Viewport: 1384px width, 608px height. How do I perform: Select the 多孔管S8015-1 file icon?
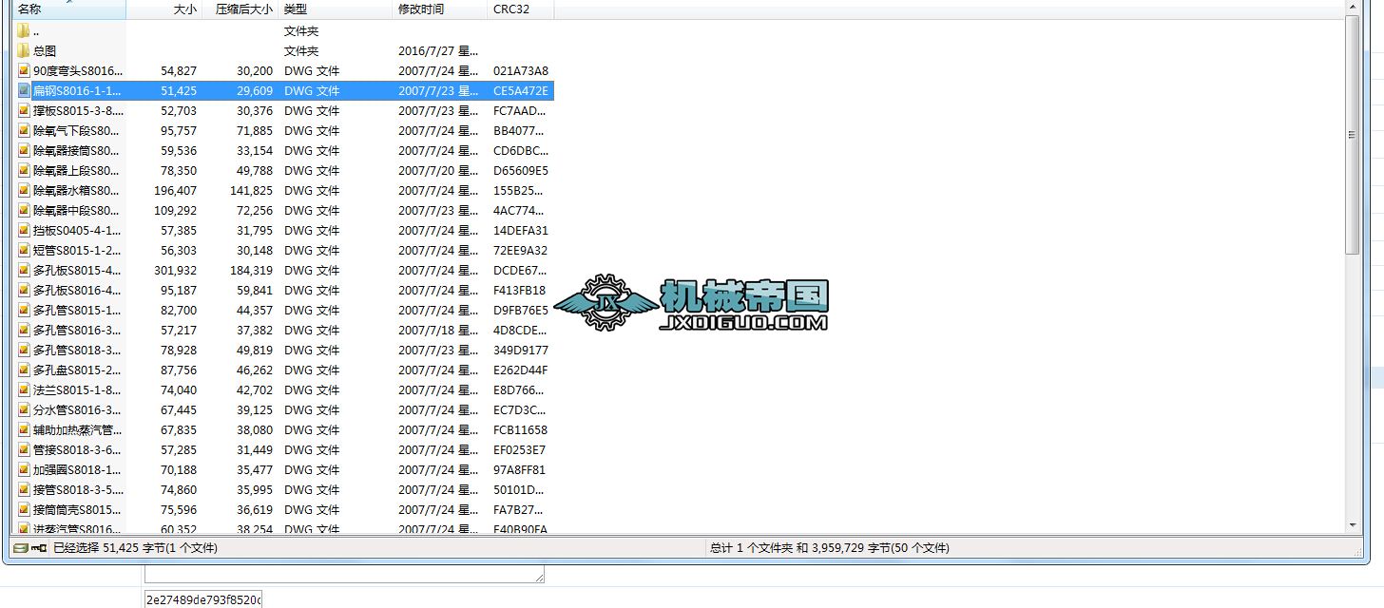coord(24,311)
